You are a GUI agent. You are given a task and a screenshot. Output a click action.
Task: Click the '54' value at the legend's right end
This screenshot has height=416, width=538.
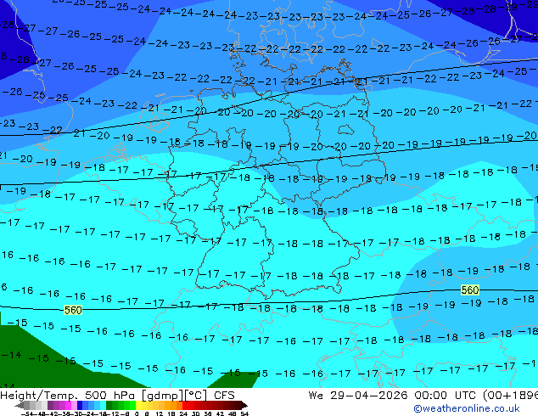point(244,414)
